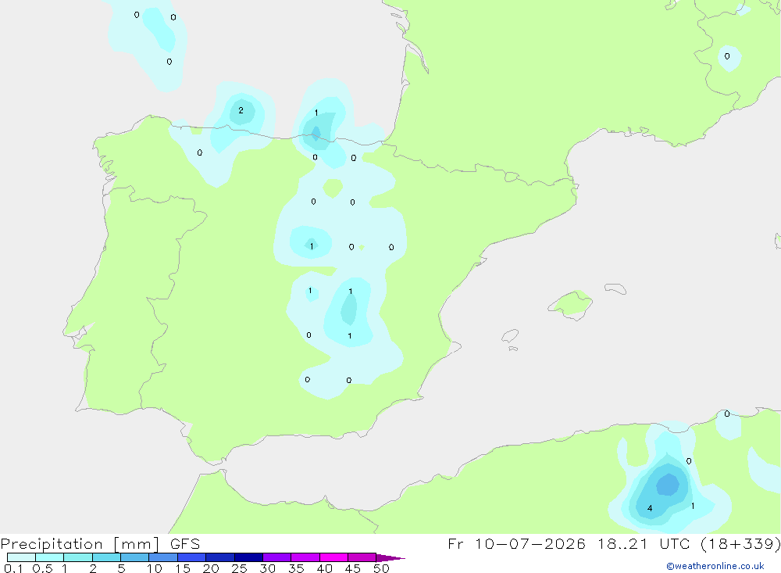Select the 10–15 mm legend swatch
Image resolution: width=781 pixels, height=573 pixels.
[x=163, y=557]
